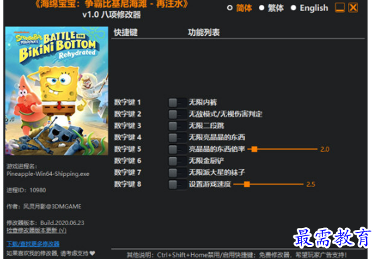Screen dimensions: 377x259
Task: Switch on 无限金厨铲 toggle
Action: tap(177, 161)
